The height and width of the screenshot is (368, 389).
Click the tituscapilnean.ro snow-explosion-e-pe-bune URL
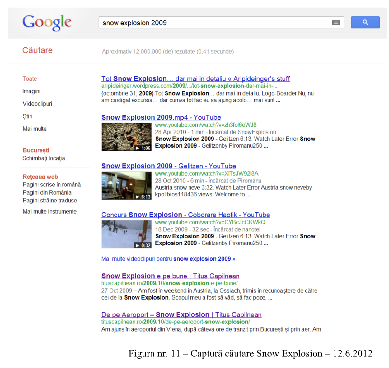tap(169, 283)
